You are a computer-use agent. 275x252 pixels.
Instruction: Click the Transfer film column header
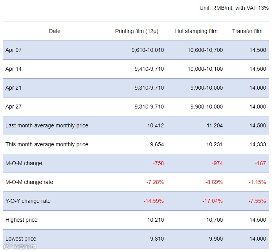point(247,31)
